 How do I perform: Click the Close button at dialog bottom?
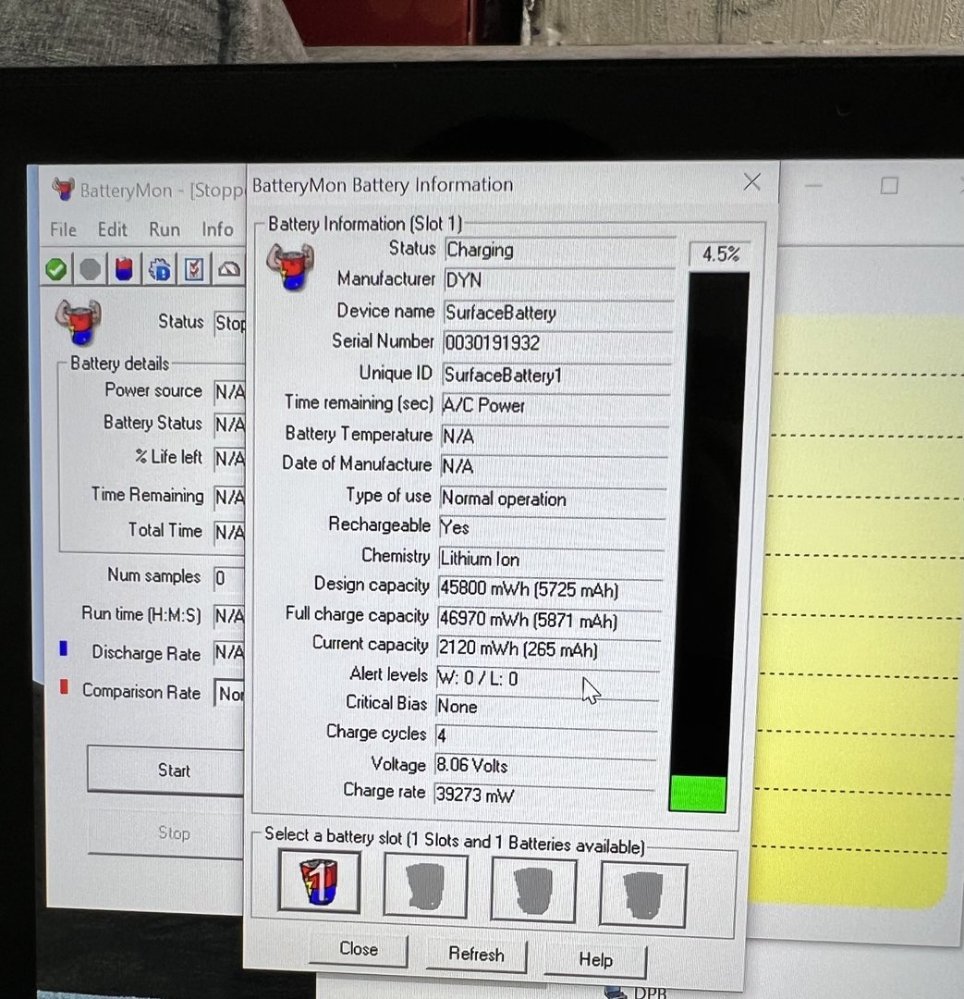pos(359,949)
